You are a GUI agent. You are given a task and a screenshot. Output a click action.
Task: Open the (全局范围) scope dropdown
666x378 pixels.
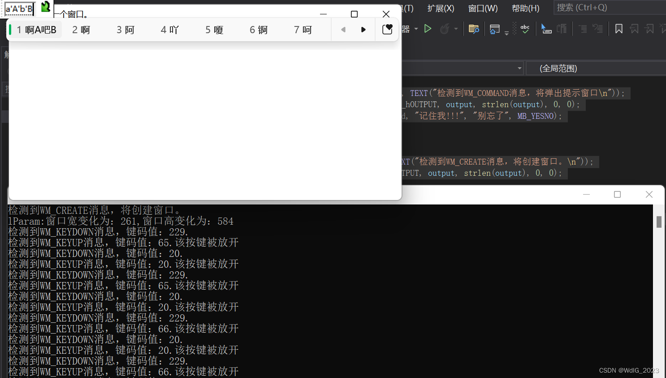[x=596, y=68]
